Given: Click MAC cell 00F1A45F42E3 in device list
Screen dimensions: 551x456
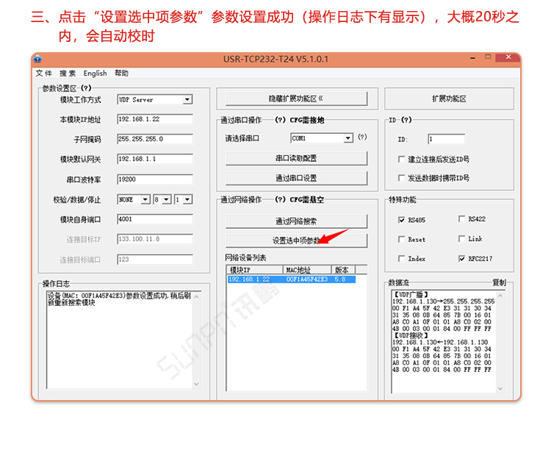Looking at the screenshot, I should 307,279.
